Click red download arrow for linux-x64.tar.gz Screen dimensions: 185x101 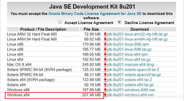tap(105, 59)
